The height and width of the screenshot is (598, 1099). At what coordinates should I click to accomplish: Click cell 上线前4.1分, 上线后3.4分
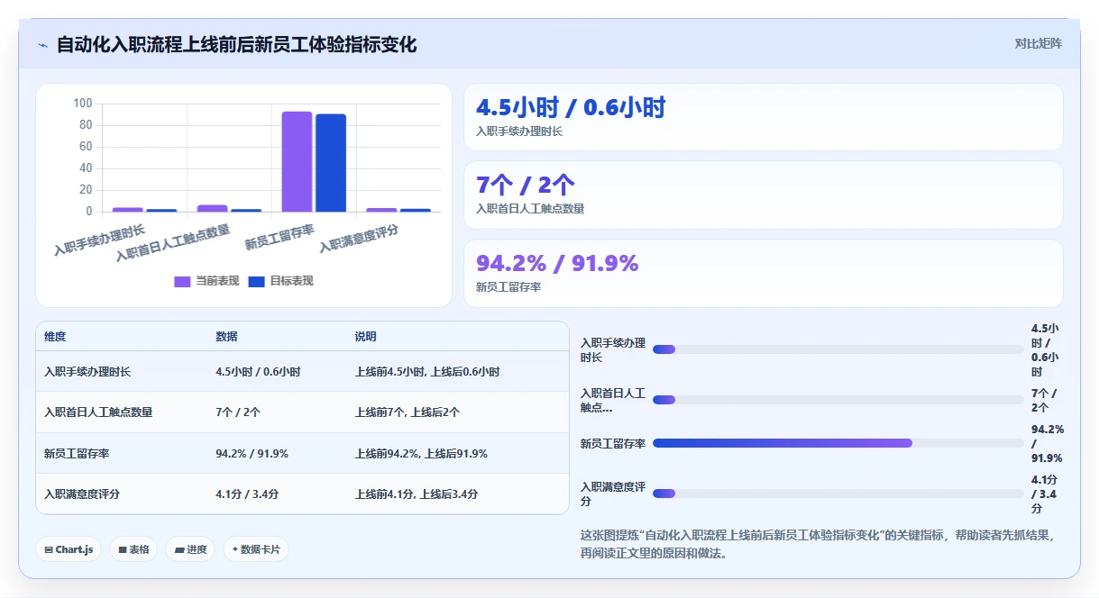coord(417,494)
